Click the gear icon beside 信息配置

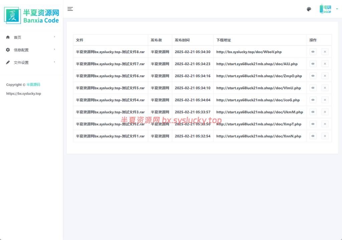[8, 50]
